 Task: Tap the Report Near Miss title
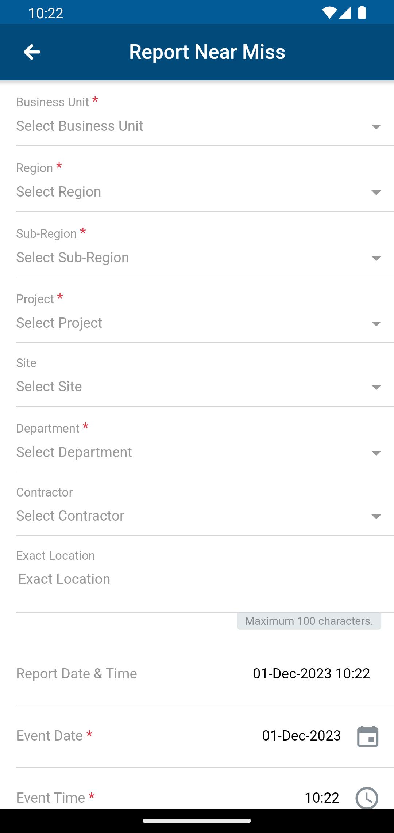point(207,52)
